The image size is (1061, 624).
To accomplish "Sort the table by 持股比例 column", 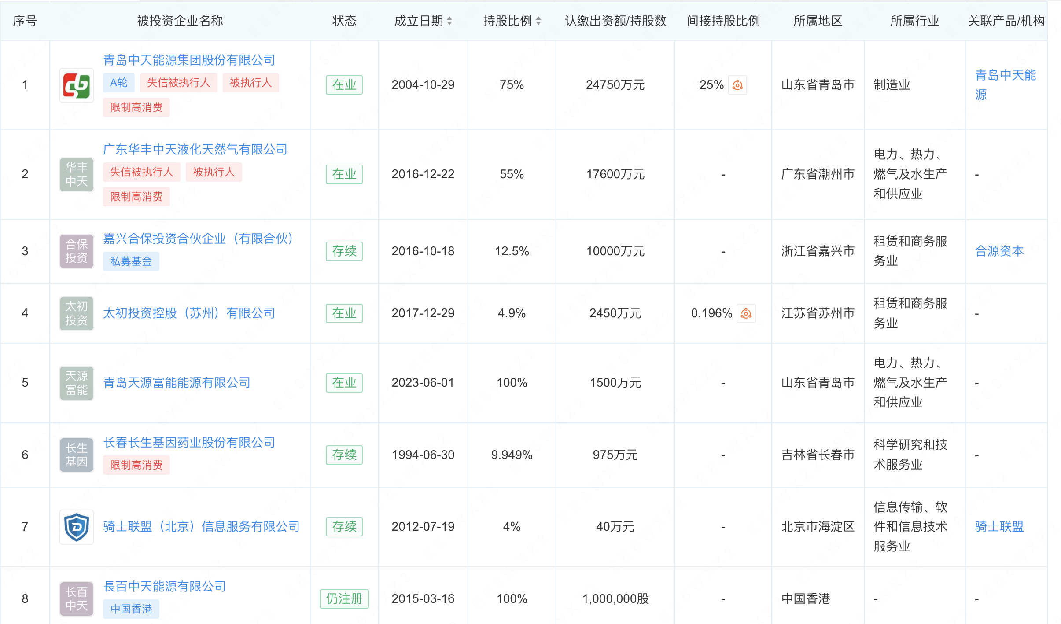I will (538, 21).
